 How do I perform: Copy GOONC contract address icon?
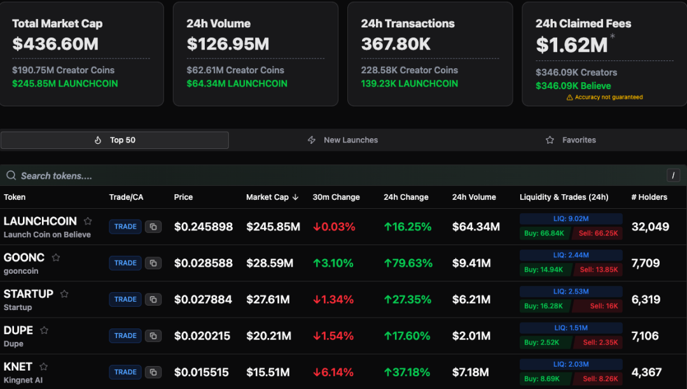pyautogui.click(x=153, y=263)
